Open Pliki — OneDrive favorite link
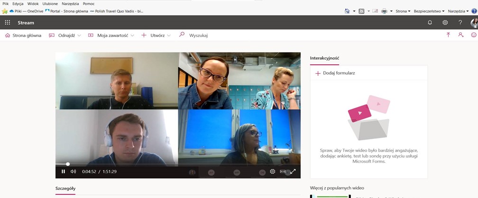 27,11
